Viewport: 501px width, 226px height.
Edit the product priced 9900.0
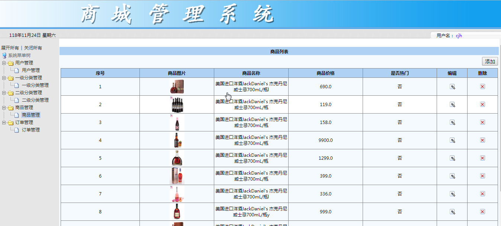coord(452,140)
